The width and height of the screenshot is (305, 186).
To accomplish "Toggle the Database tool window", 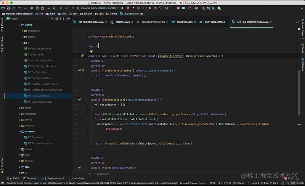I will pos(303,65).
